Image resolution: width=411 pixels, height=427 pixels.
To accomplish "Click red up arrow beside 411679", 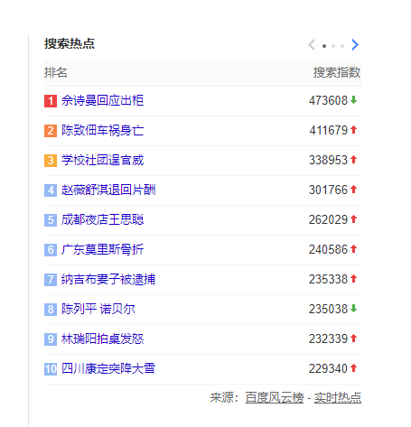I will pyautogui.click(x=354, y=130).
